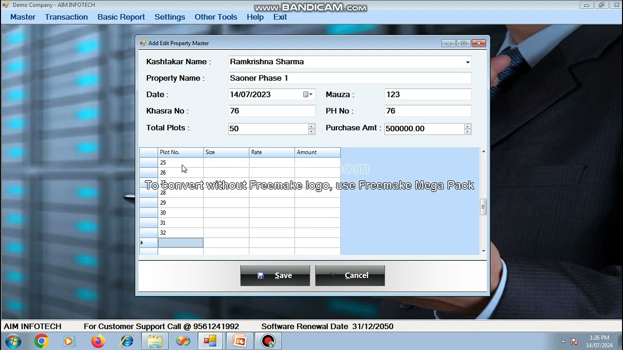Click the Add Edit Property Master window icon

(x=143, y=43)
